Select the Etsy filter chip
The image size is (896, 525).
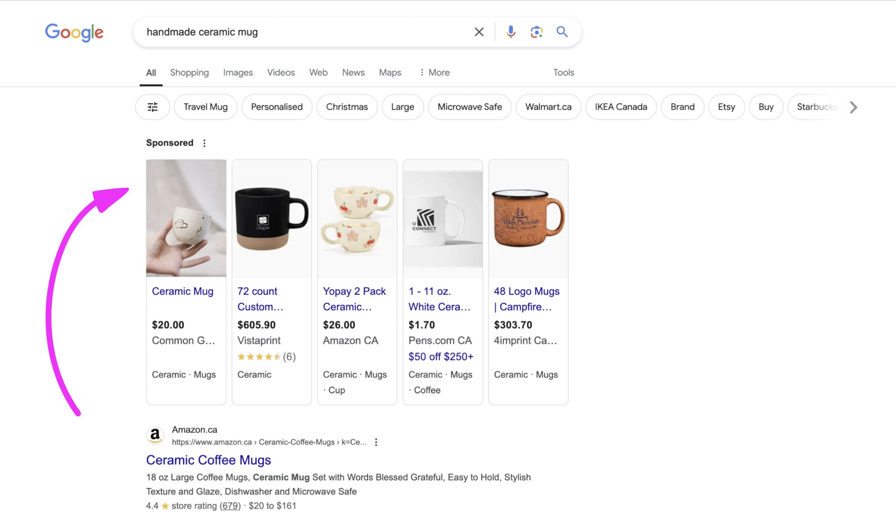pyautogui.click(x=727, y=107)
